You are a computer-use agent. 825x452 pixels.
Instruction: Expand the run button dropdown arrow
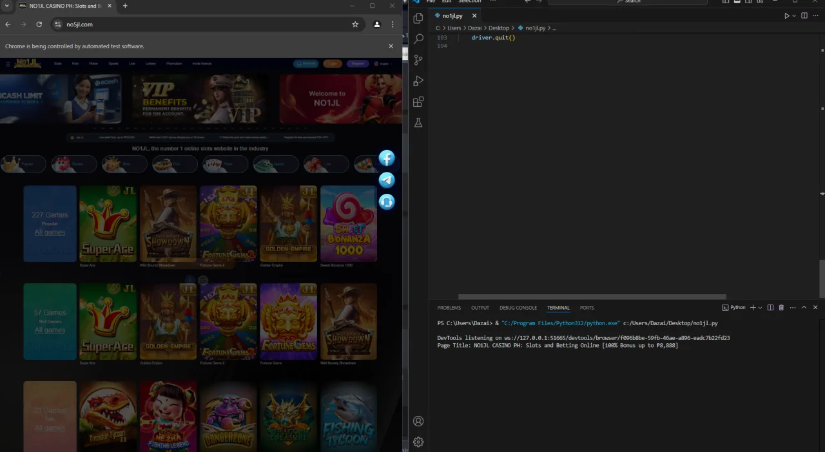click(x=794, y=15)
